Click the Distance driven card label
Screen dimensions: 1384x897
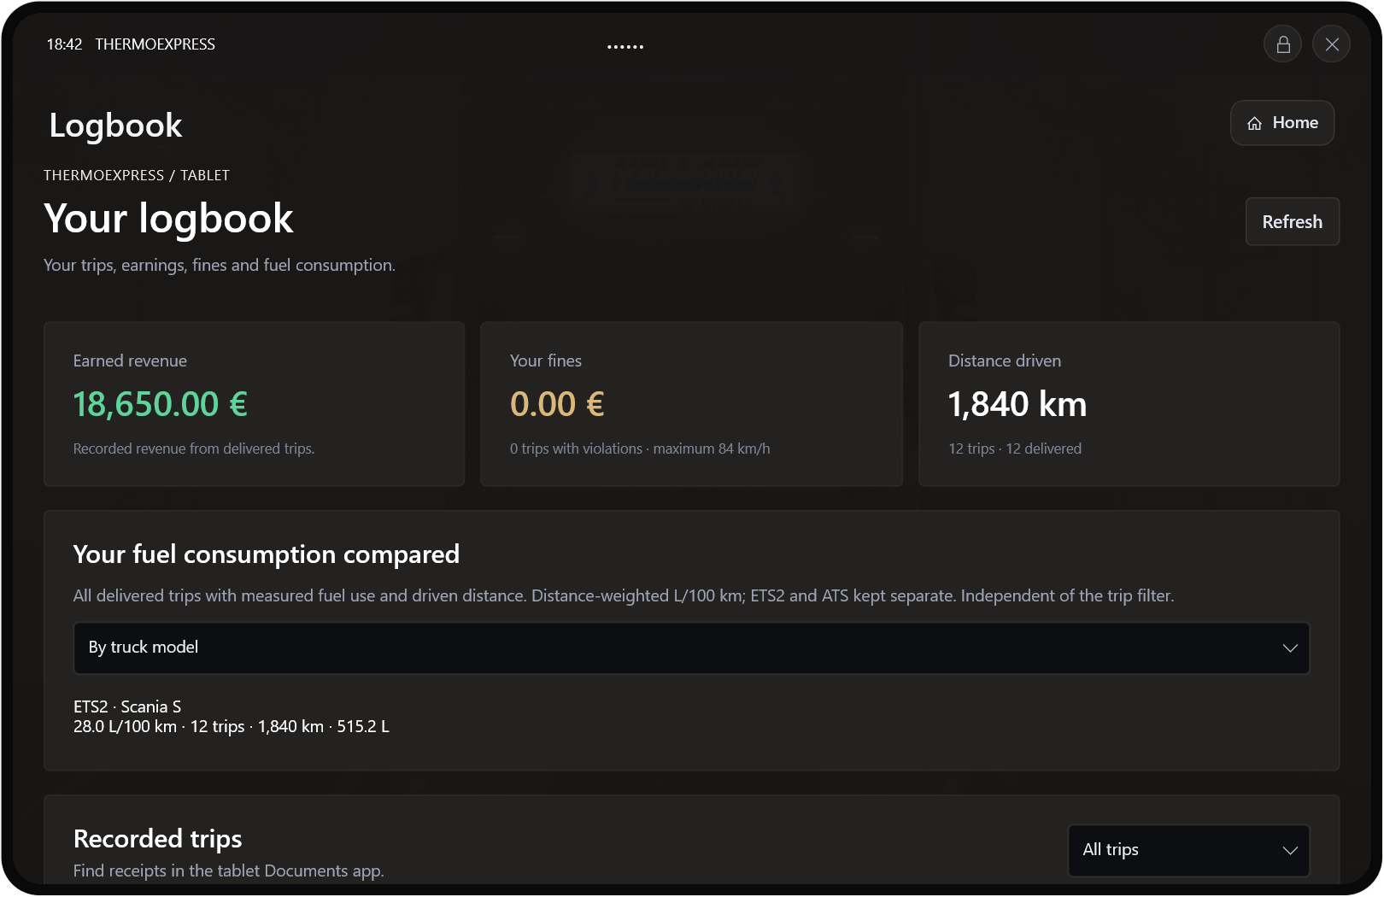pyautogui.click(x=1005, y=361)
